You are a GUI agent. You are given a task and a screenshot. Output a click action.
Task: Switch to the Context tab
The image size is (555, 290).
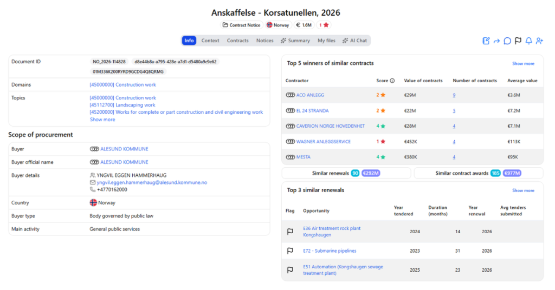(210, 41)
